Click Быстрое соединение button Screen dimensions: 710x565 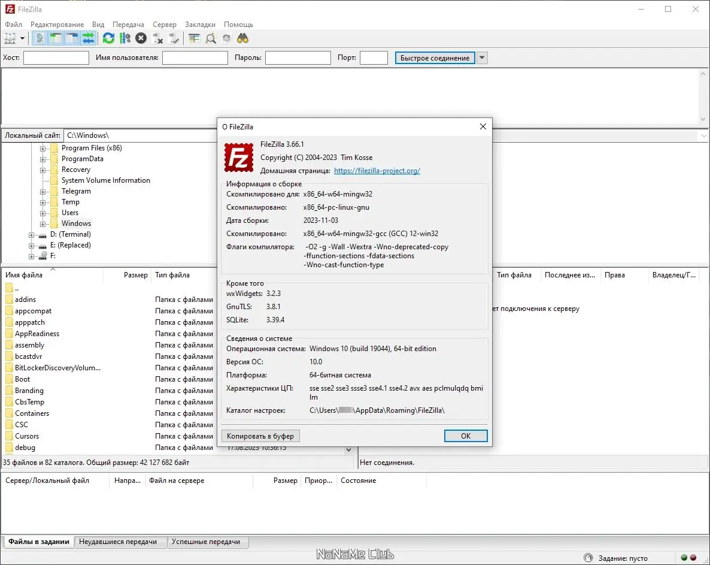click(x=435, y=58)
